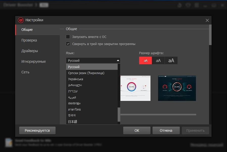227x152 pixels.
Task: Click the Отмена button
Action: (x=166, y=131)
